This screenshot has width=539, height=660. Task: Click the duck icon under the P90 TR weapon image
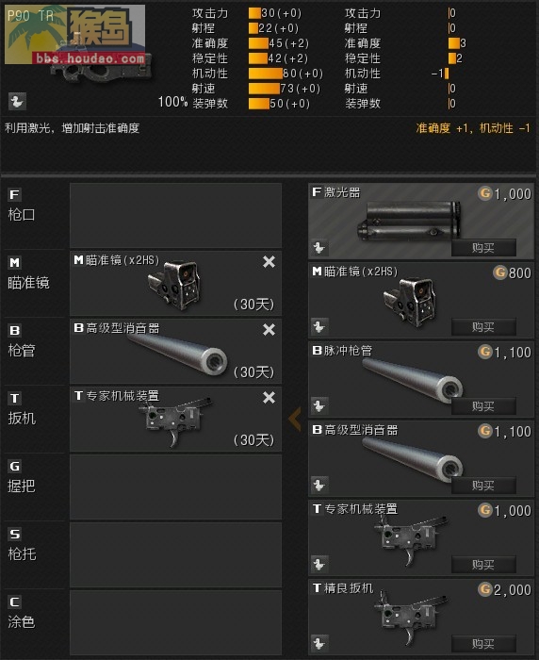point(17,102)
